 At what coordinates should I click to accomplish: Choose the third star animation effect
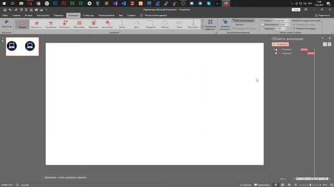click(51, 24)
